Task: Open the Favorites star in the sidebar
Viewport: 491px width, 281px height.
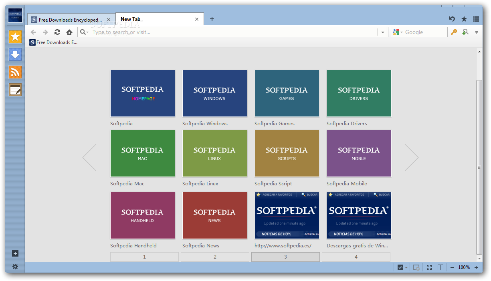Action: 15,37
